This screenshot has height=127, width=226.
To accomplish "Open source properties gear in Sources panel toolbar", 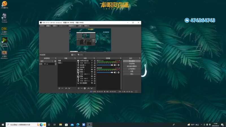I will pyautogui.click(x=85, y=88).
